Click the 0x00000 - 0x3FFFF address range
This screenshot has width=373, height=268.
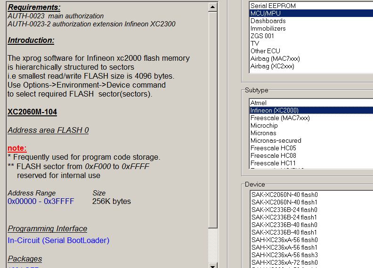click(x=41, y=201)
